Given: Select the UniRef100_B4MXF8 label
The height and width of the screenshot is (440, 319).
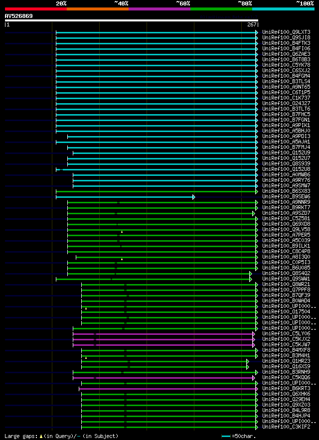Looking at the screenshot, I should [286, 350].
